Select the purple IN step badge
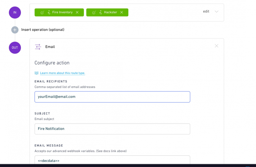 coord(15,13)
